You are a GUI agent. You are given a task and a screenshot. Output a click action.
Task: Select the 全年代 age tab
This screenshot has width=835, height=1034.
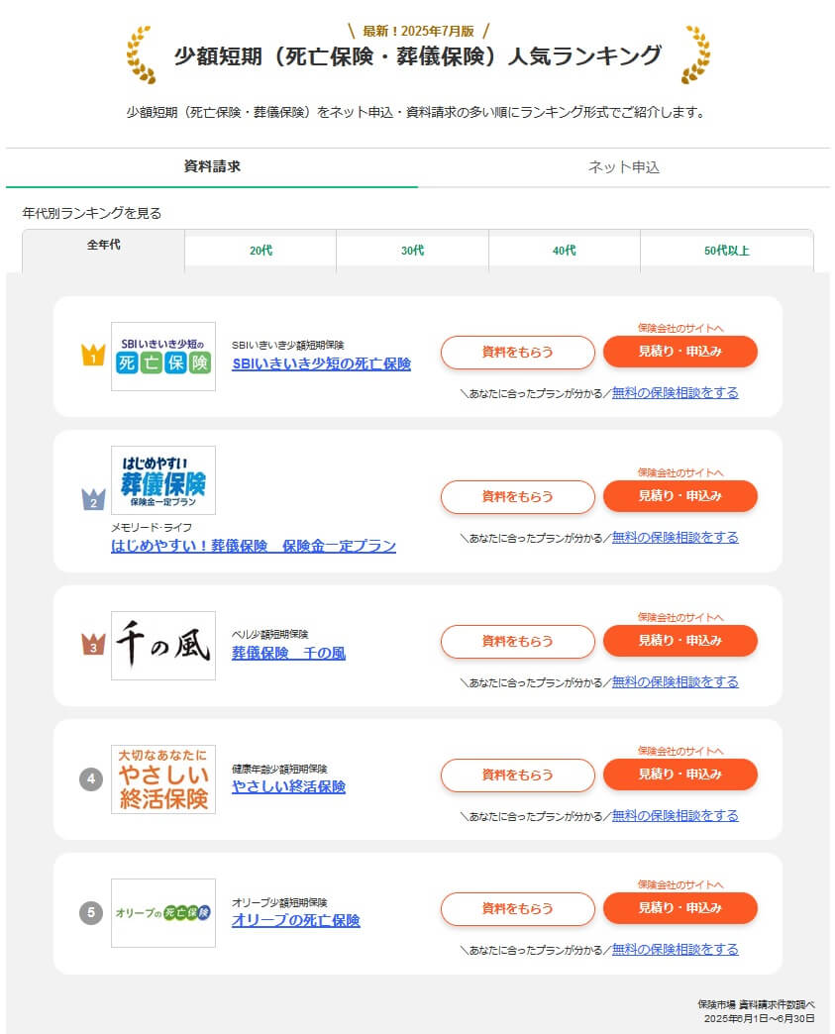point(103,246)
